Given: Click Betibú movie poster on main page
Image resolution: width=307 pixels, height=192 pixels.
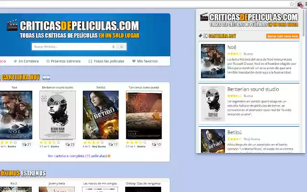Looking at the screenshot, I should [101, 115].
